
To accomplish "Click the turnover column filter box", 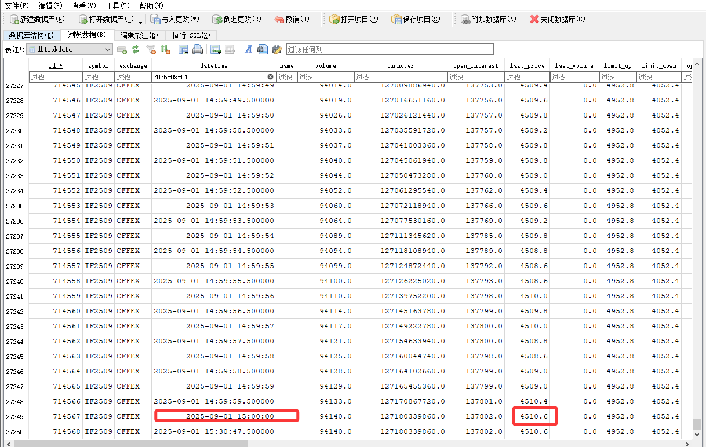I will [x=400, y=76].
